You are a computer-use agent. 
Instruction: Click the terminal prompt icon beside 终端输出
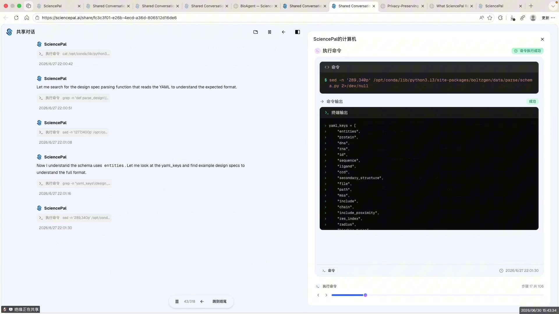(327, 113)
